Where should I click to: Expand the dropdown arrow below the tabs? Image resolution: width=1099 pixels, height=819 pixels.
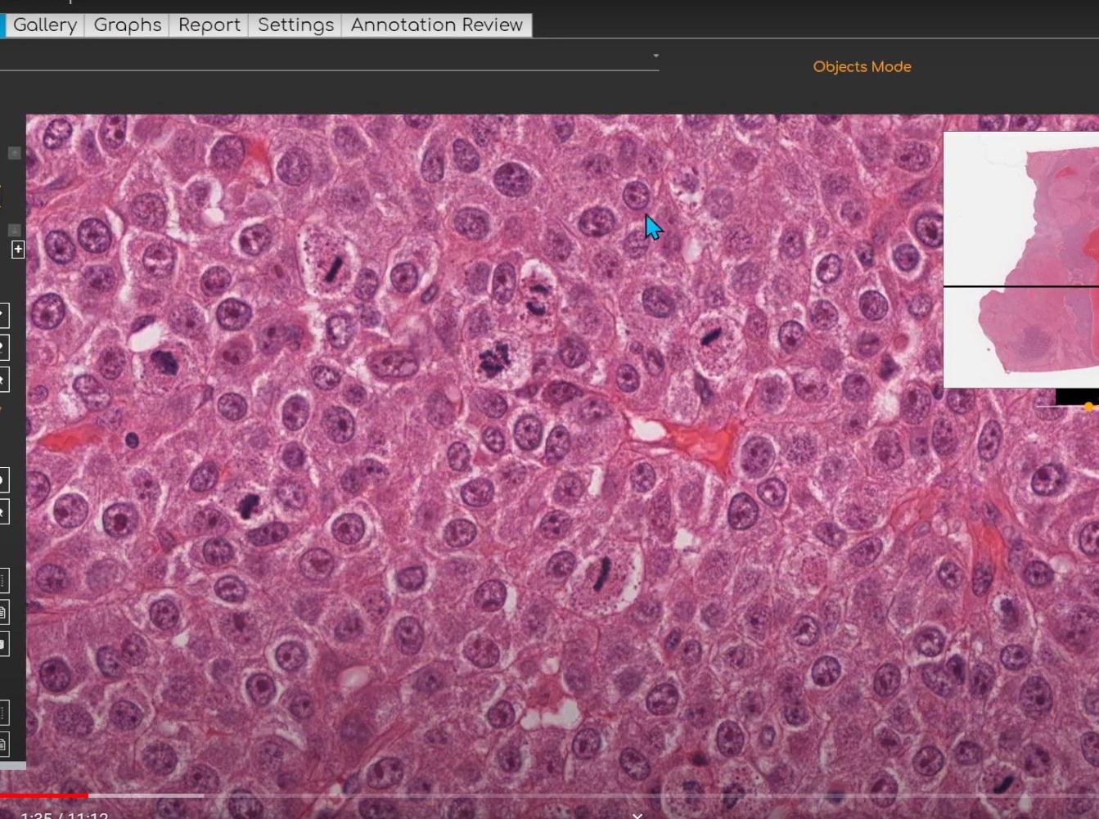click(x=655, y=56)
